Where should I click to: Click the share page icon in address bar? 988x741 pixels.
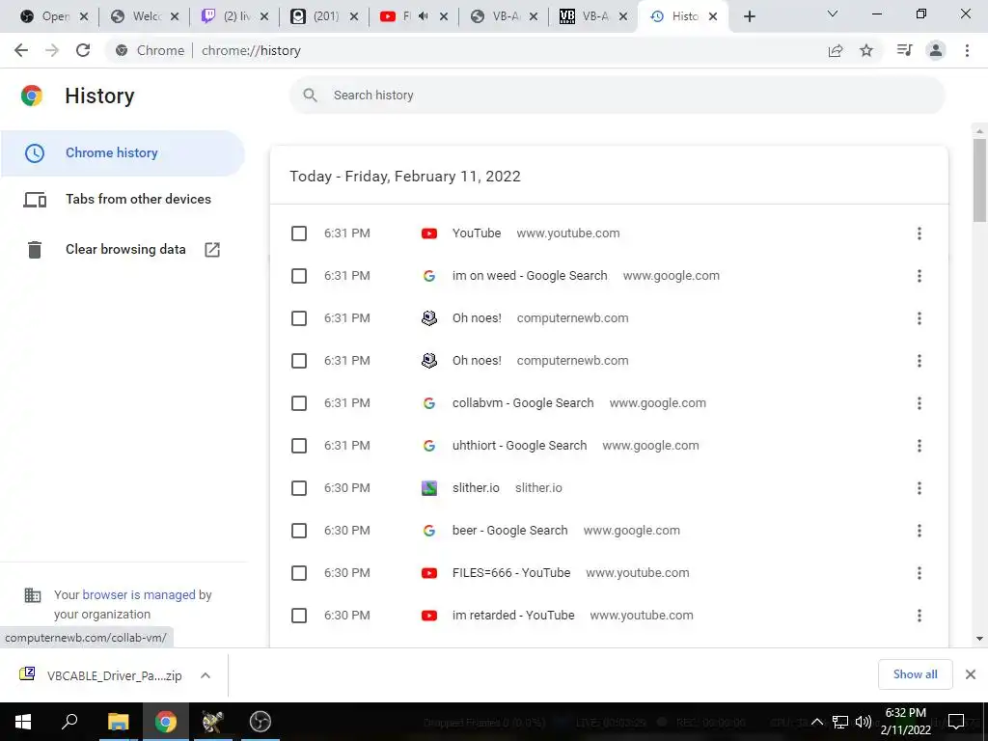tap(836, 50)
